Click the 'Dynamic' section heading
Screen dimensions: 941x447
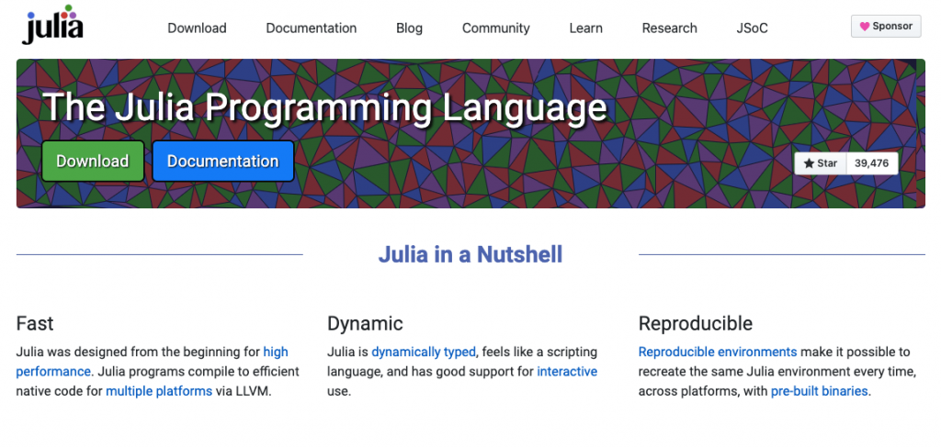point(365,324)
